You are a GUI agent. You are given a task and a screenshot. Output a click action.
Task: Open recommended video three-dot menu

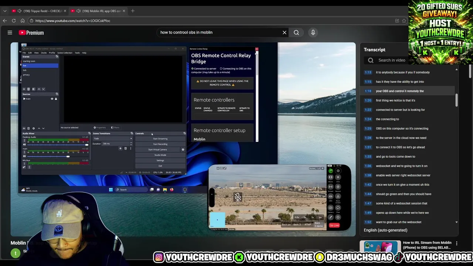[x=457, y=243]
